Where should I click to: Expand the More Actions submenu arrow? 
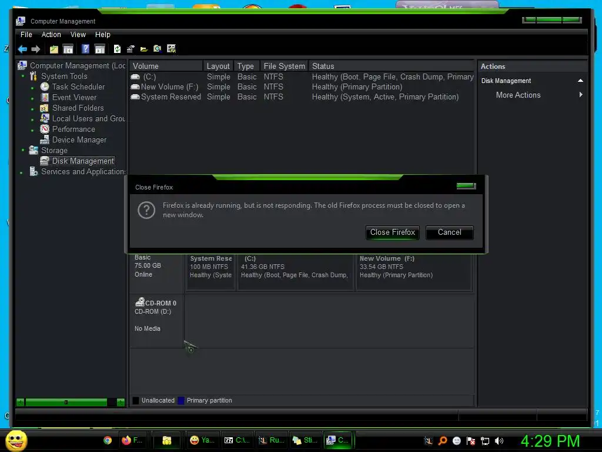pyautogui.click(x=581, y=95)
